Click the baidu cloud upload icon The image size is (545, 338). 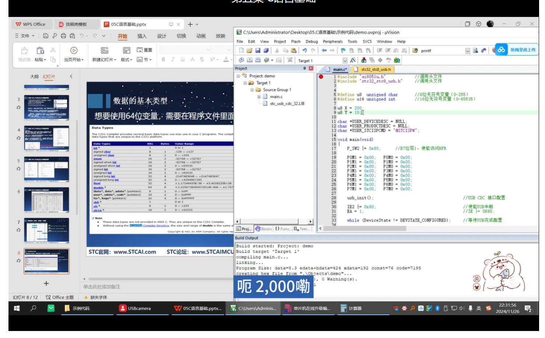point(502,50)
